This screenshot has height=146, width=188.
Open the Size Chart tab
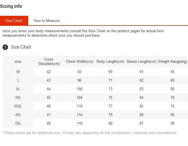pyautogui.click(x=14, y=21)
